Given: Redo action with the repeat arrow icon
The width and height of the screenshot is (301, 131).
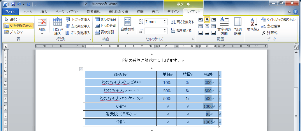Looking at the screenshot, I should 29,4.
